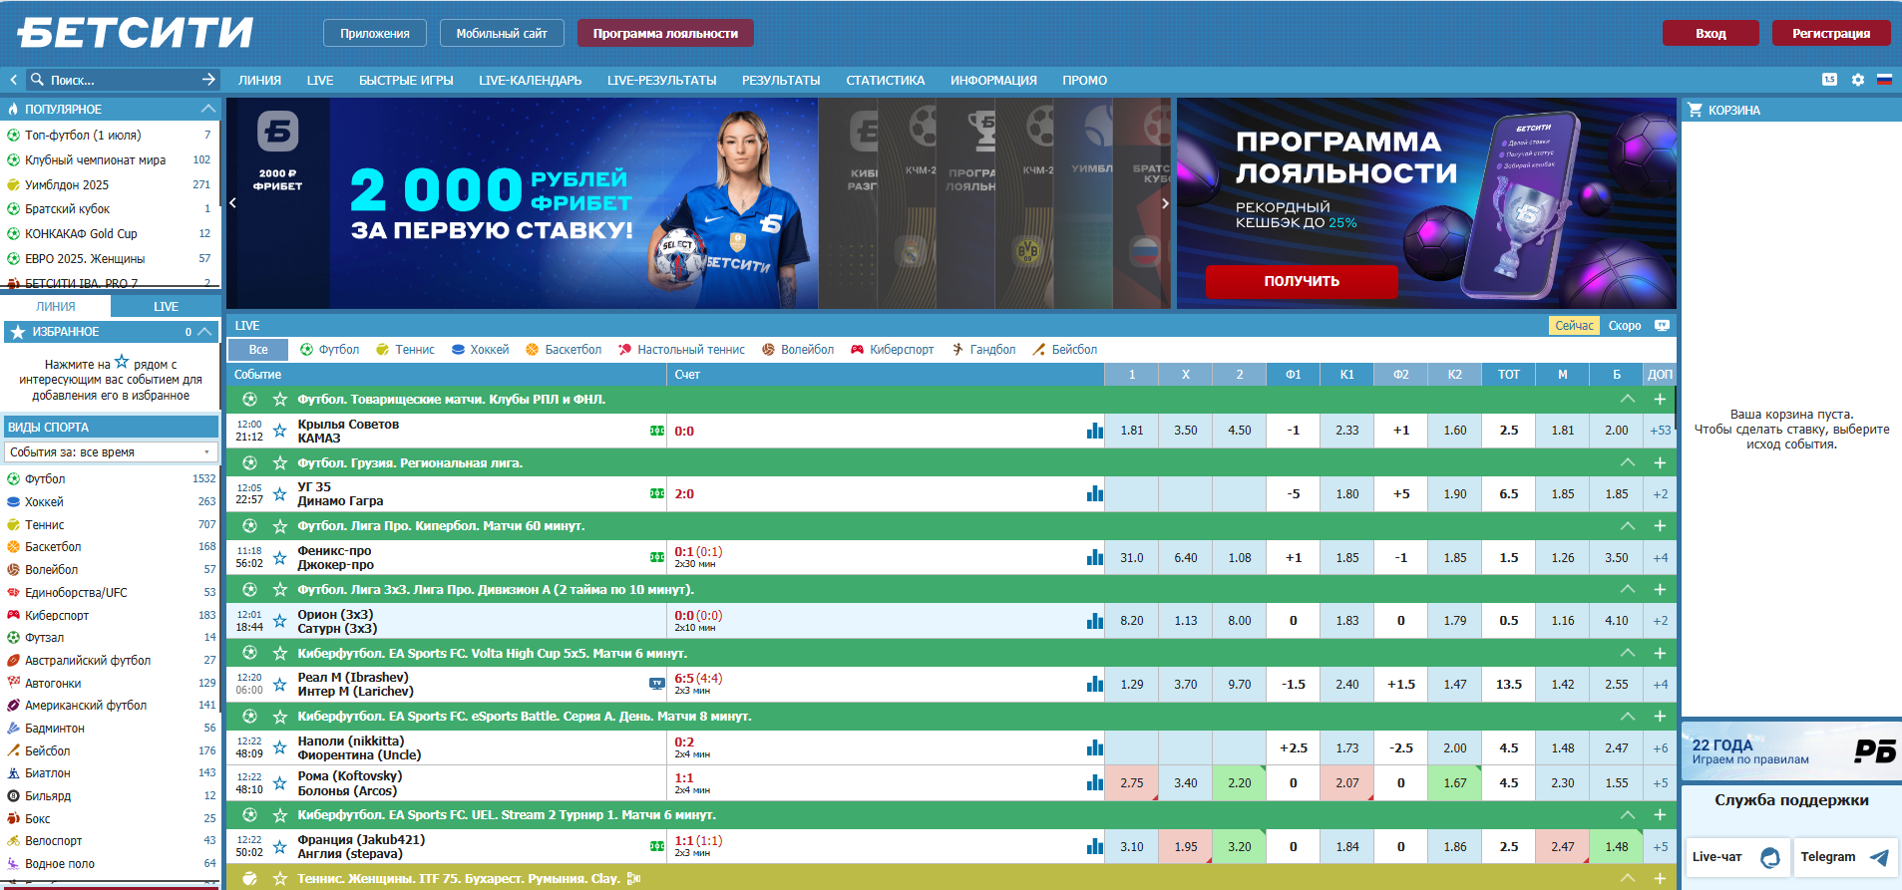Click the 22 года РБ banner
Image resolution: width=1902 pixels, height=890 pixels.
click(x=1791, y=751)
